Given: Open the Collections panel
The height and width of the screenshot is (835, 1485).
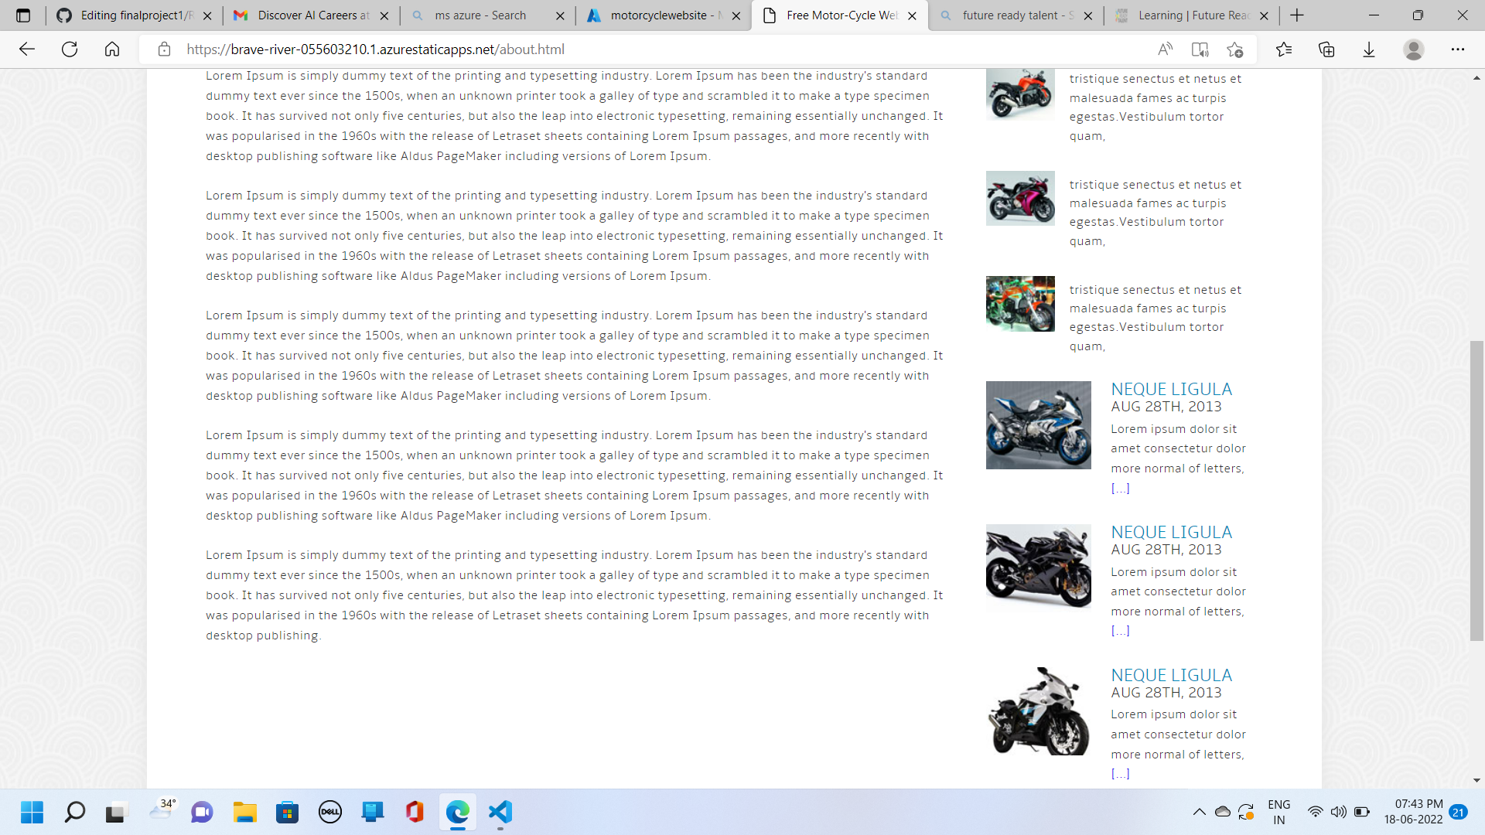Looking at the screenshot, I should [x=1327, y=49].
